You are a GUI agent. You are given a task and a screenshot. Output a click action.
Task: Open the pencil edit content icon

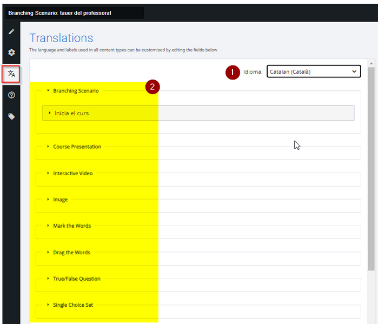point(11,31)
